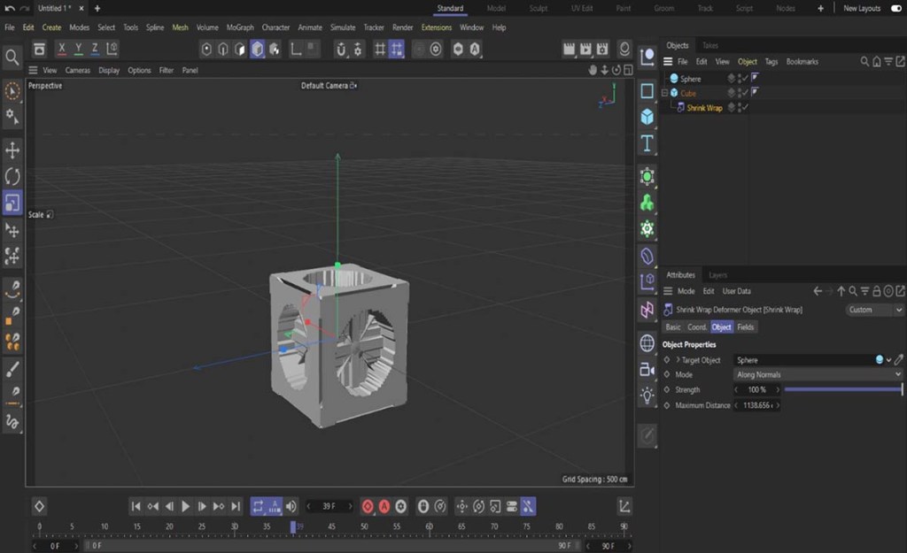Toggle the Shrink Wrap deformer enable checkmark
The image size is (907, 553).
pyautogui.click(x=745, y=108)
